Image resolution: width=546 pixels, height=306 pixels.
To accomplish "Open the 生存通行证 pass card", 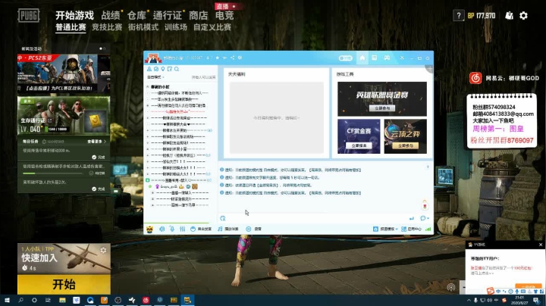I will [64, 116].
